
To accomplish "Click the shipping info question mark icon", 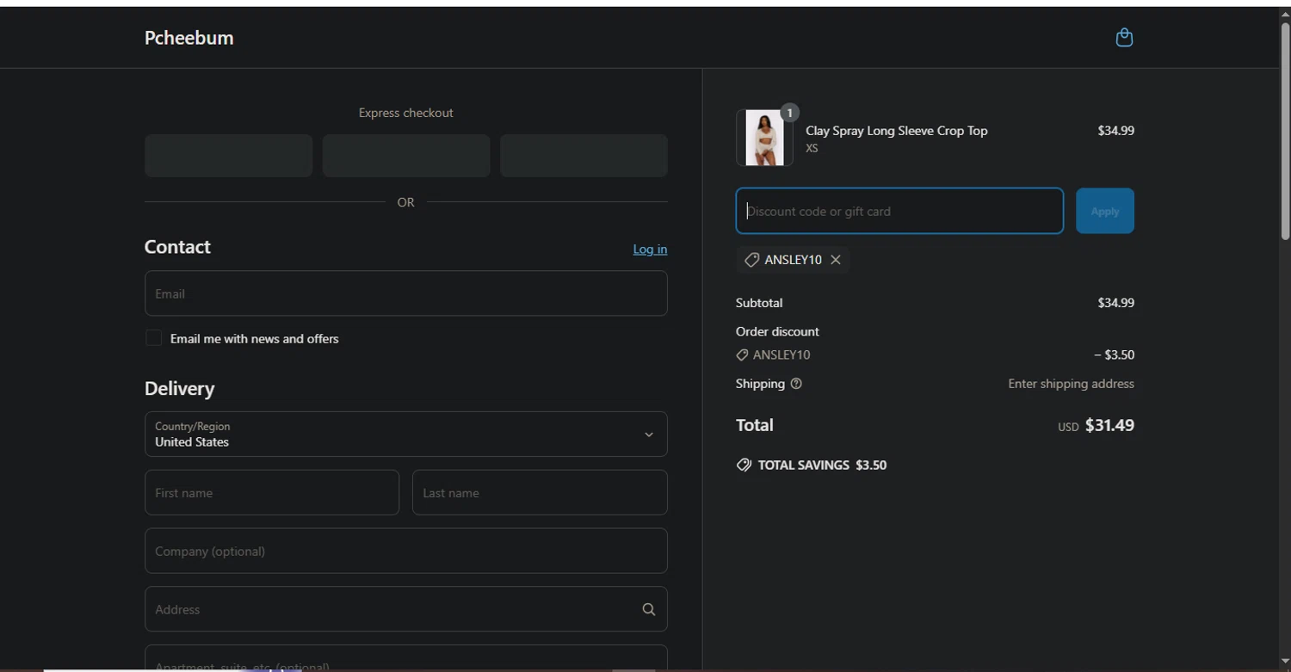I will click(796, 384).
